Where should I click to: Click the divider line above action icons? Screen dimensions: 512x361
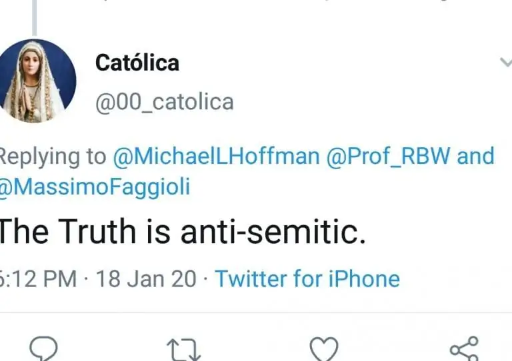[256, 312]
